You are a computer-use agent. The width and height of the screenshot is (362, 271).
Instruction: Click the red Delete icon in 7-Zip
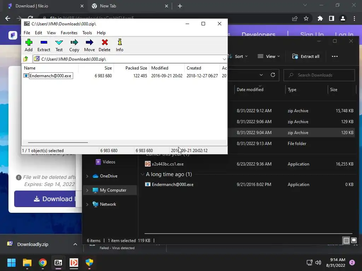coord(105,46)
